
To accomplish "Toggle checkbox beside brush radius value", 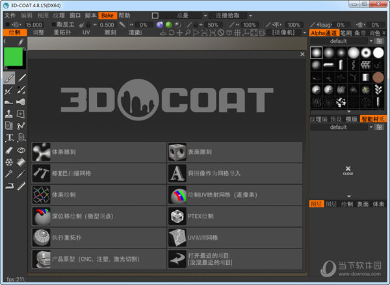I will point(7,24).
